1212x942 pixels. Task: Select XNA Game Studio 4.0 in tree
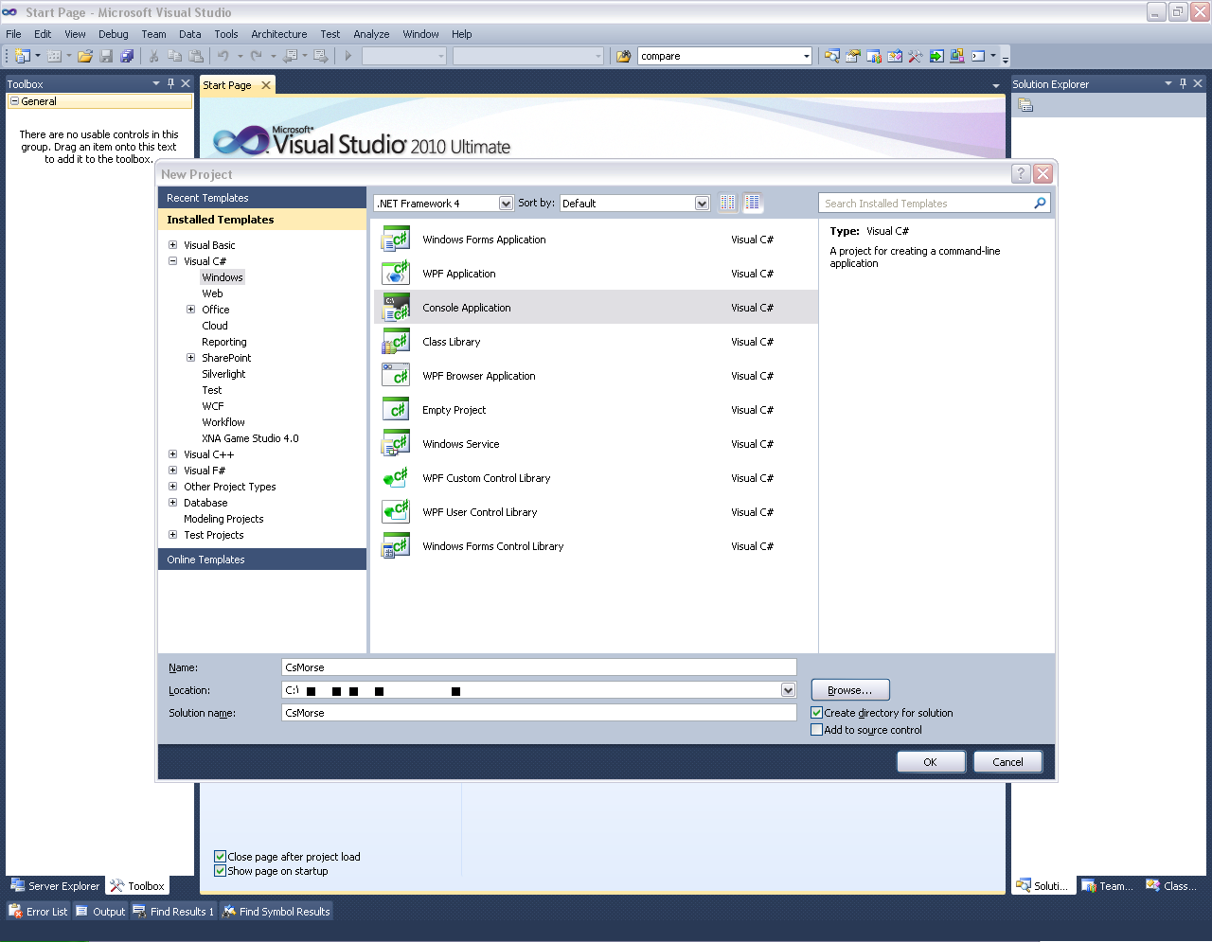(x=250, y=438)
